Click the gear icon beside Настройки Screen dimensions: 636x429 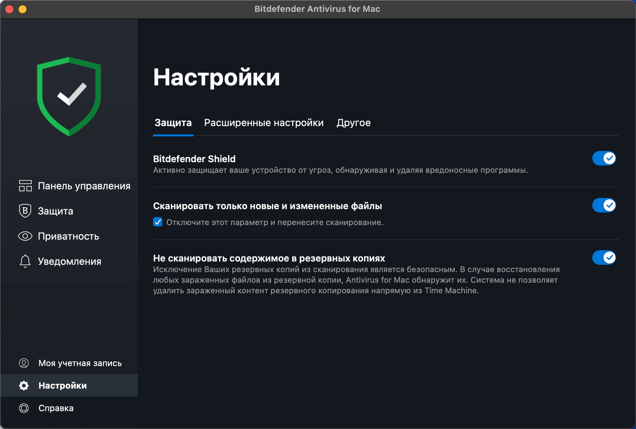tap(24, 385)
